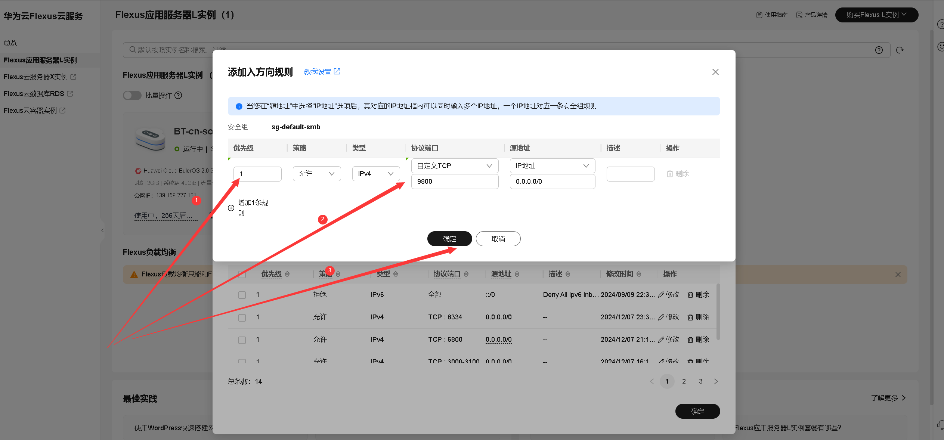Click the help icon in the search bar
The width and height of the screenshot is (944, 440).
[879, 50]
